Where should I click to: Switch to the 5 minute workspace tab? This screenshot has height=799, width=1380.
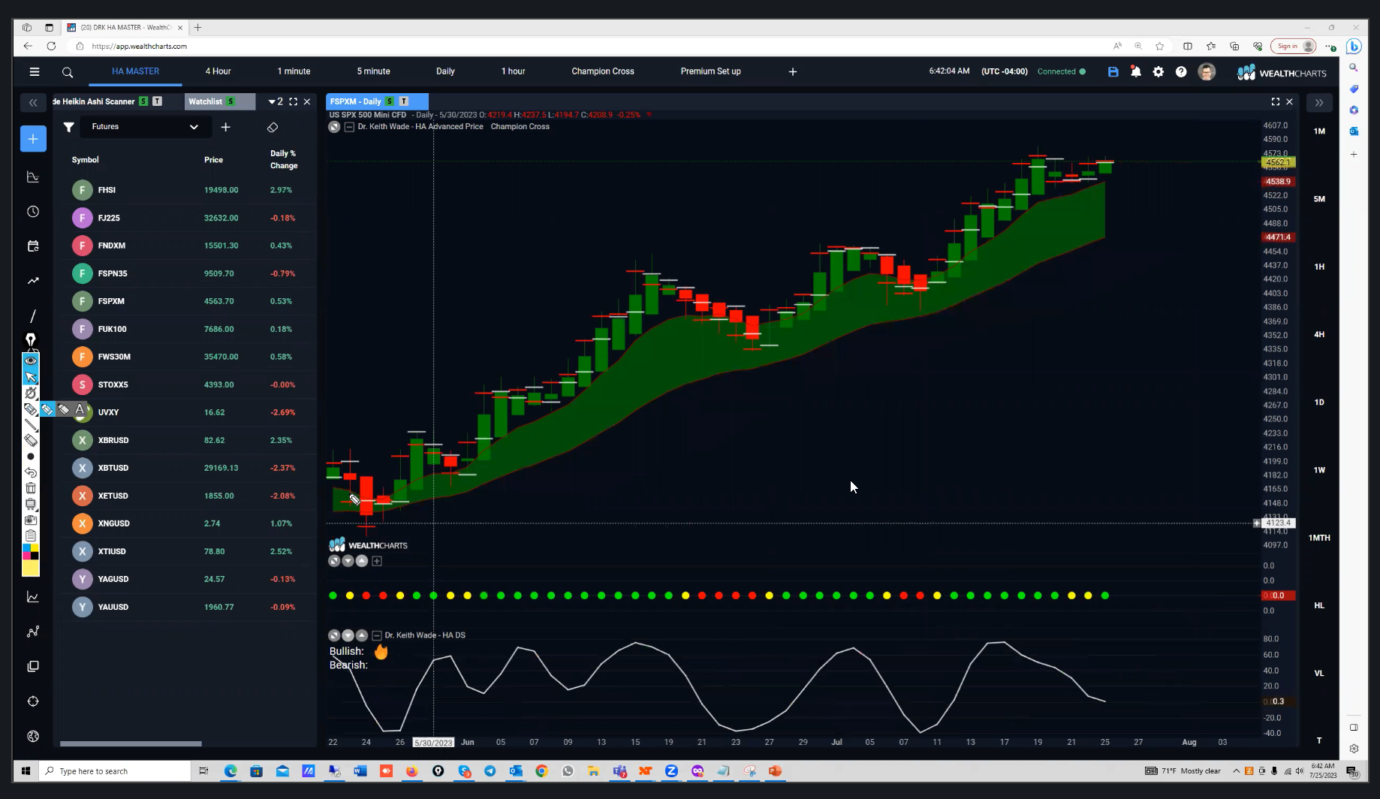pos(373,71)
